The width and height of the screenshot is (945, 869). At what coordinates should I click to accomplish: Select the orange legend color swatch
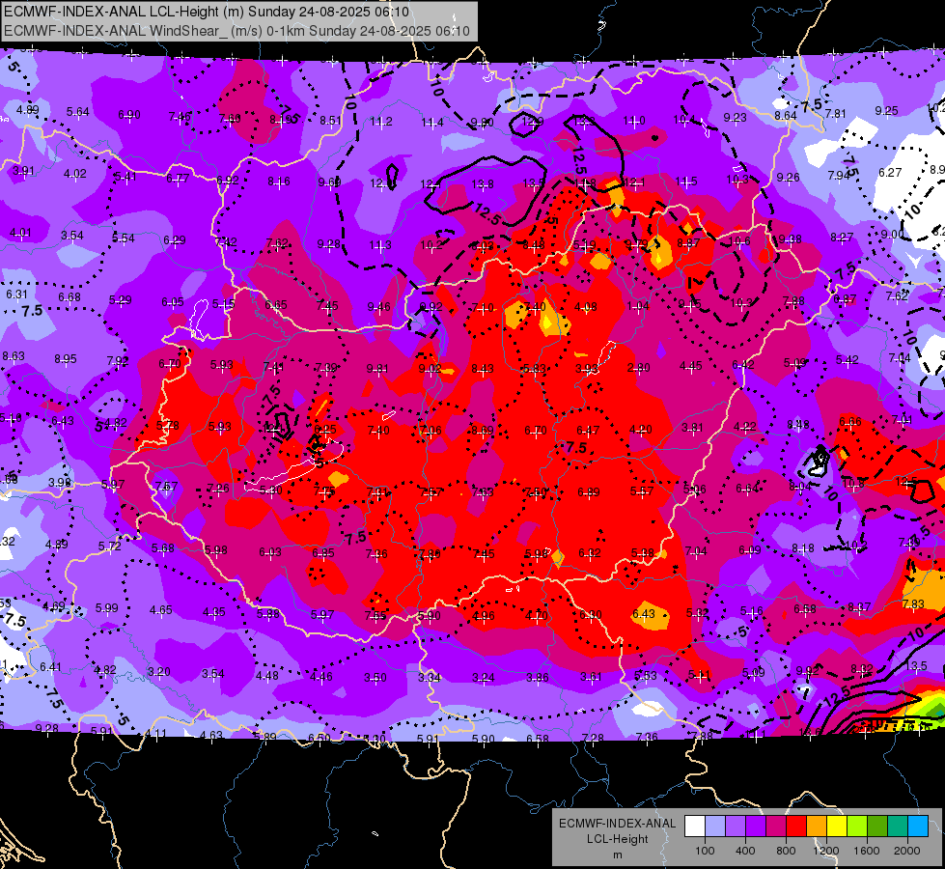coord(817,827)
